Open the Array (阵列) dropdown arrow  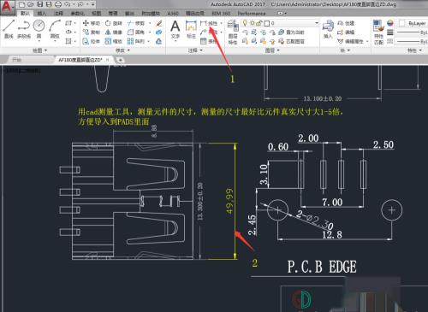point(149,42)
